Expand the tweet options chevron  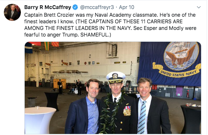[199, 7]
